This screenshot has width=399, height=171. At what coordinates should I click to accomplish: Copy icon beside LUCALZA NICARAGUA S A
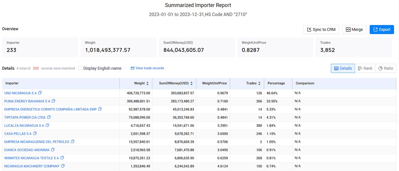pos(47,125)
